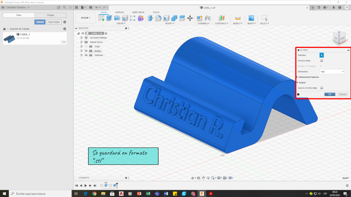Open the CARA_1 file thumbnail
This screenshot has height=197, width=351.
coord(9,39)
